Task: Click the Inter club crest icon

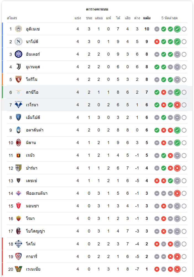Action: (18, 54)
